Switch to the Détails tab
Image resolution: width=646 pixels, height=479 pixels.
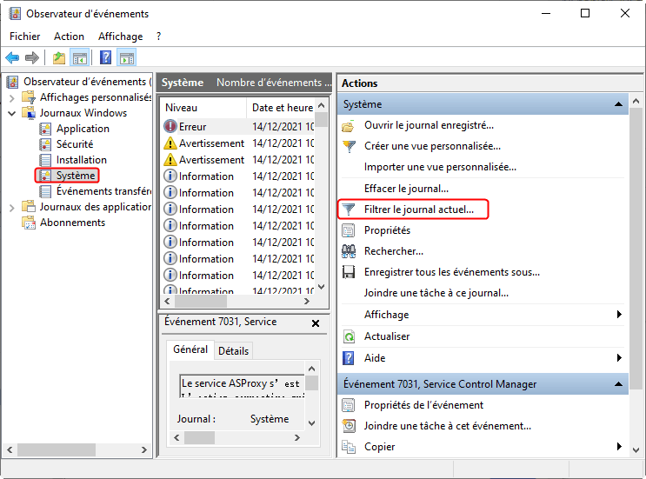point(233,351)
